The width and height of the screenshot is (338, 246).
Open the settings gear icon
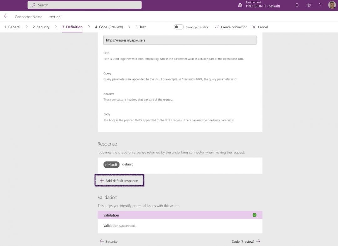[x=309, y=5]
